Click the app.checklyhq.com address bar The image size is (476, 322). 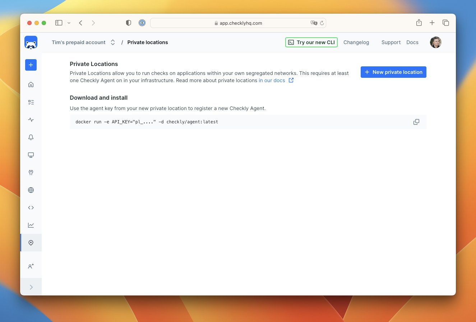click(238, 23)
